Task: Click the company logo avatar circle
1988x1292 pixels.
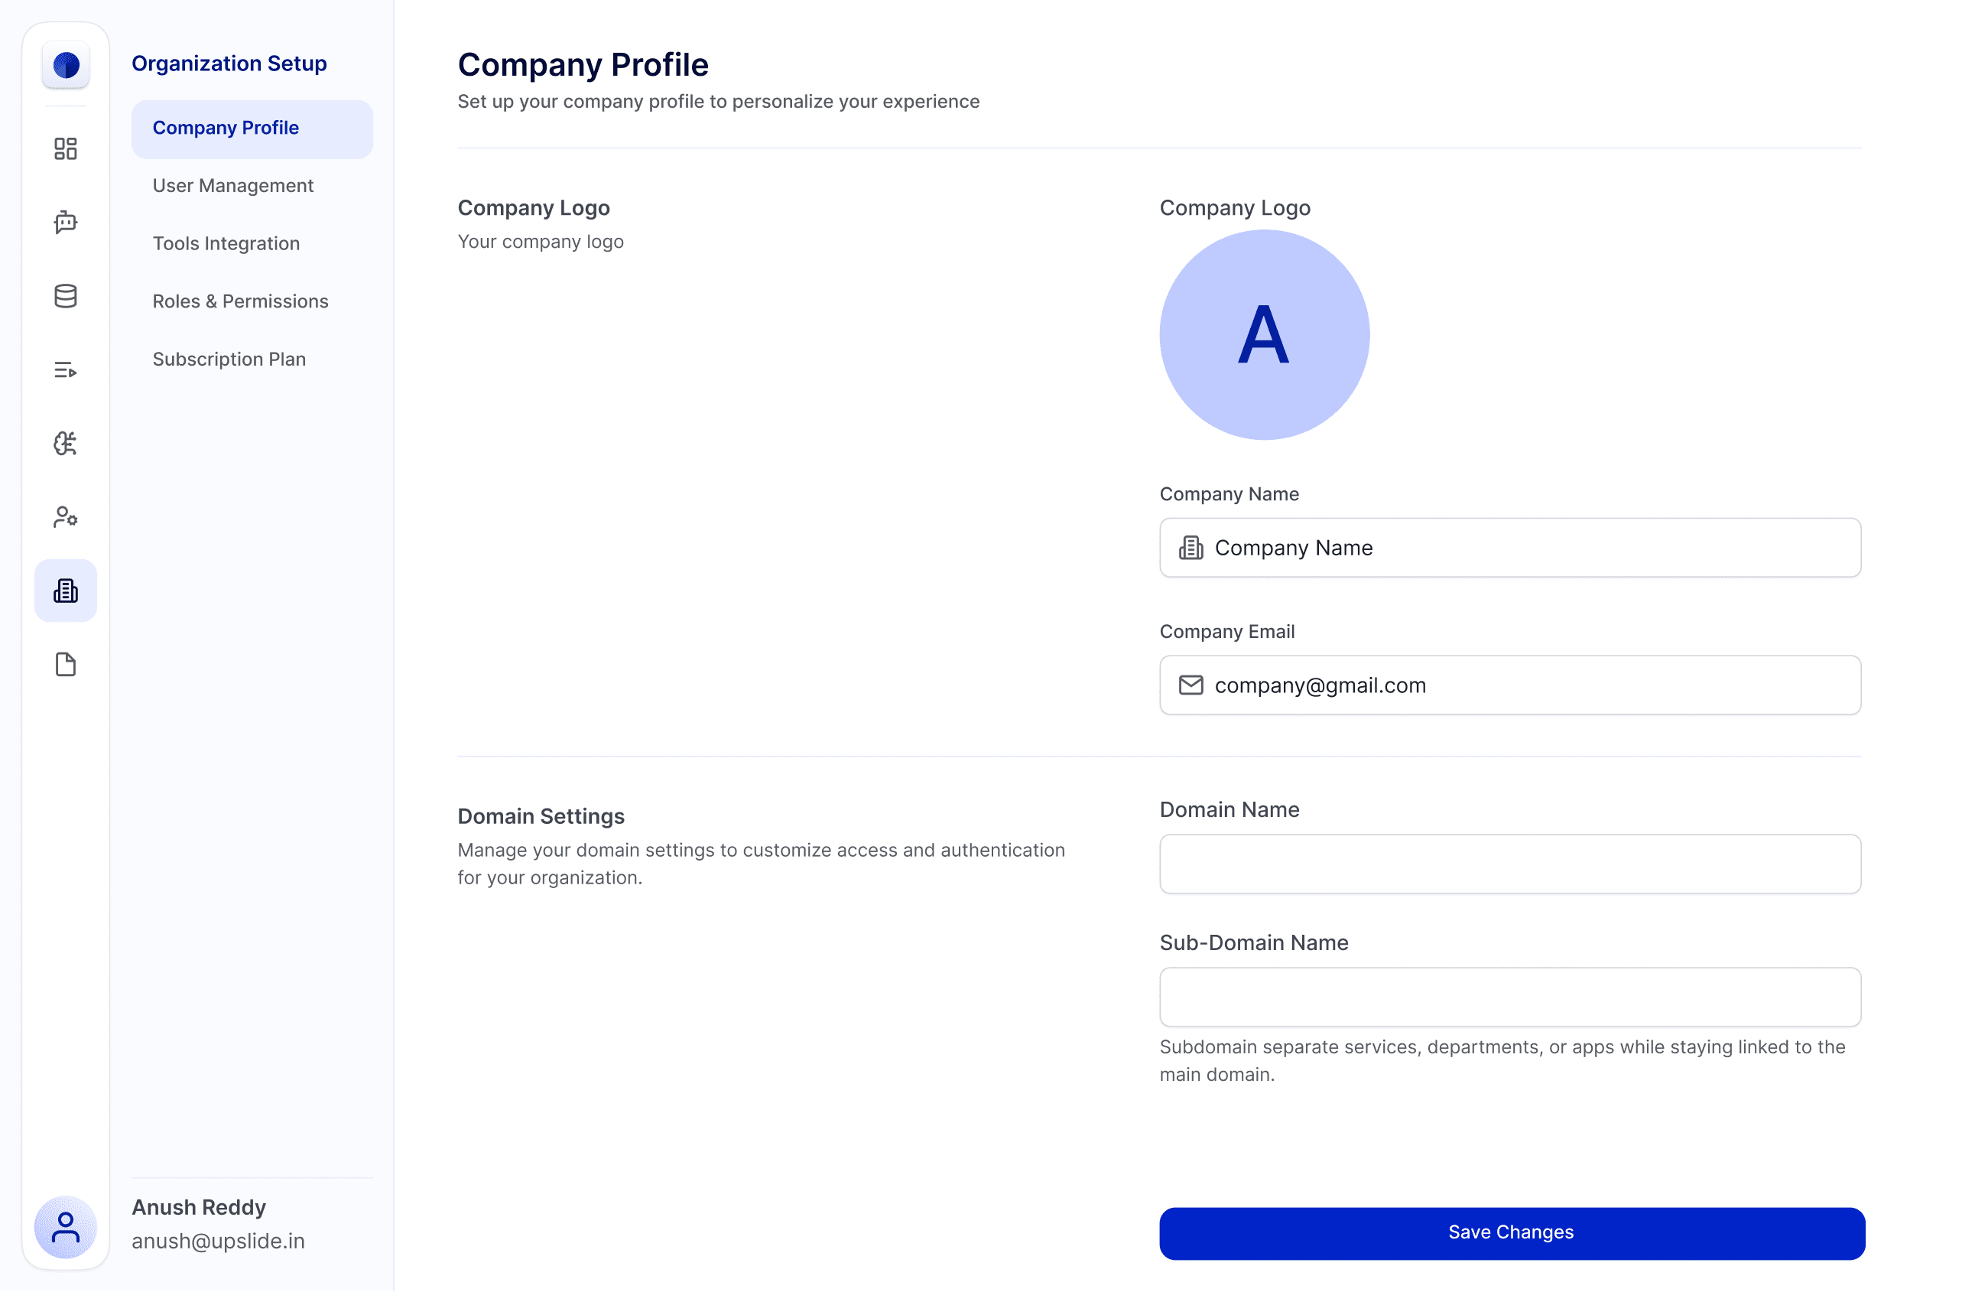Action: point(1264,335)
